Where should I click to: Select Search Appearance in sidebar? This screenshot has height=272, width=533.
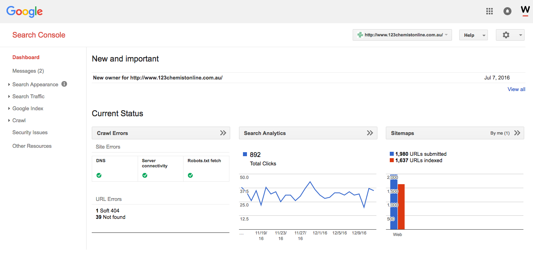[35, 84]
